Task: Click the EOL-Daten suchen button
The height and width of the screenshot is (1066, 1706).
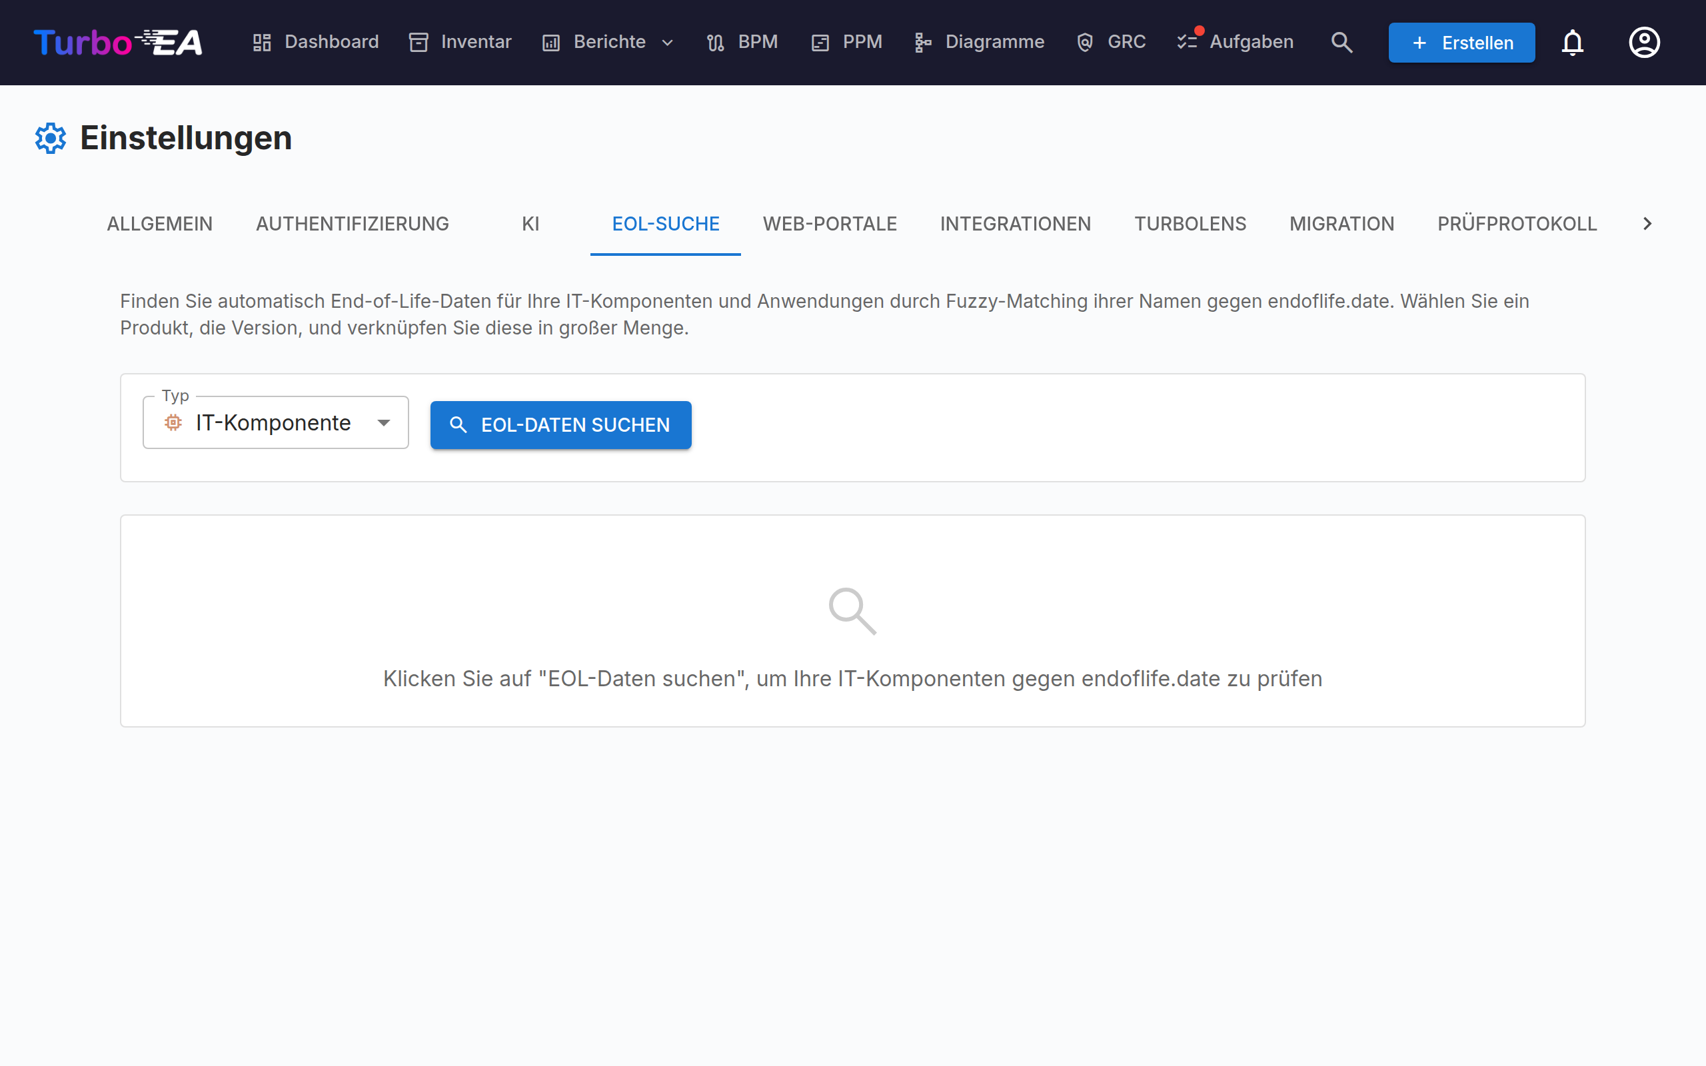Action: click(561, 425)
